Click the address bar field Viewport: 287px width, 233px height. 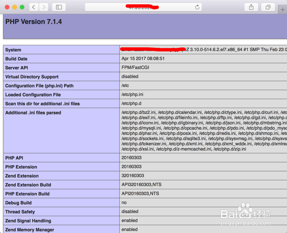click(143, 7)
